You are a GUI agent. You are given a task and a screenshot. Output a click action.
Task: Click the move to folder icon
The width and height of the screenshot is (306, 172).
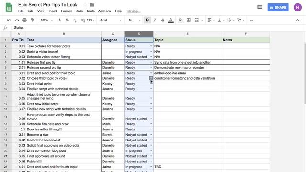pyautogui.click(x=92, y=5)
